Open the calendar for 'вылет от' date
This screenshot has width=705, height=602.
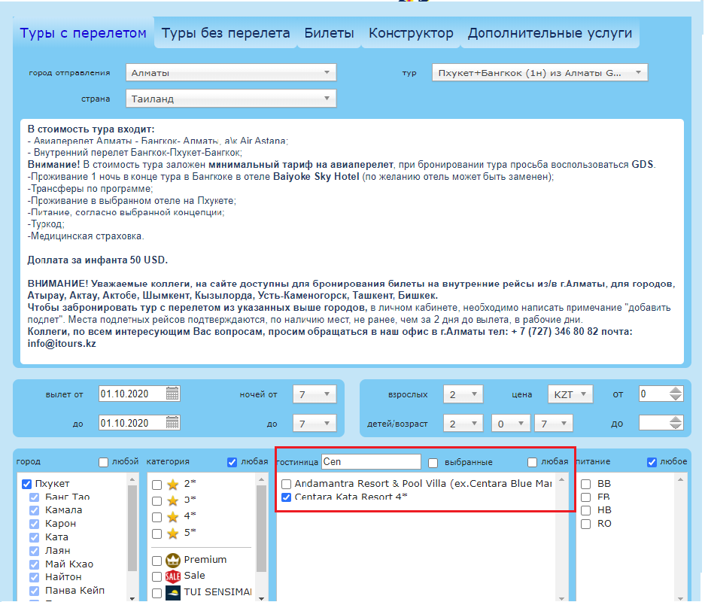tap(173, 394)
